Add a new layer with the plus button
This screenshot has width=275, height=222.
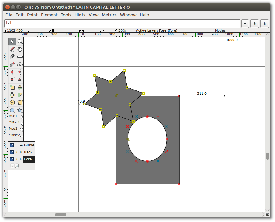17,165
